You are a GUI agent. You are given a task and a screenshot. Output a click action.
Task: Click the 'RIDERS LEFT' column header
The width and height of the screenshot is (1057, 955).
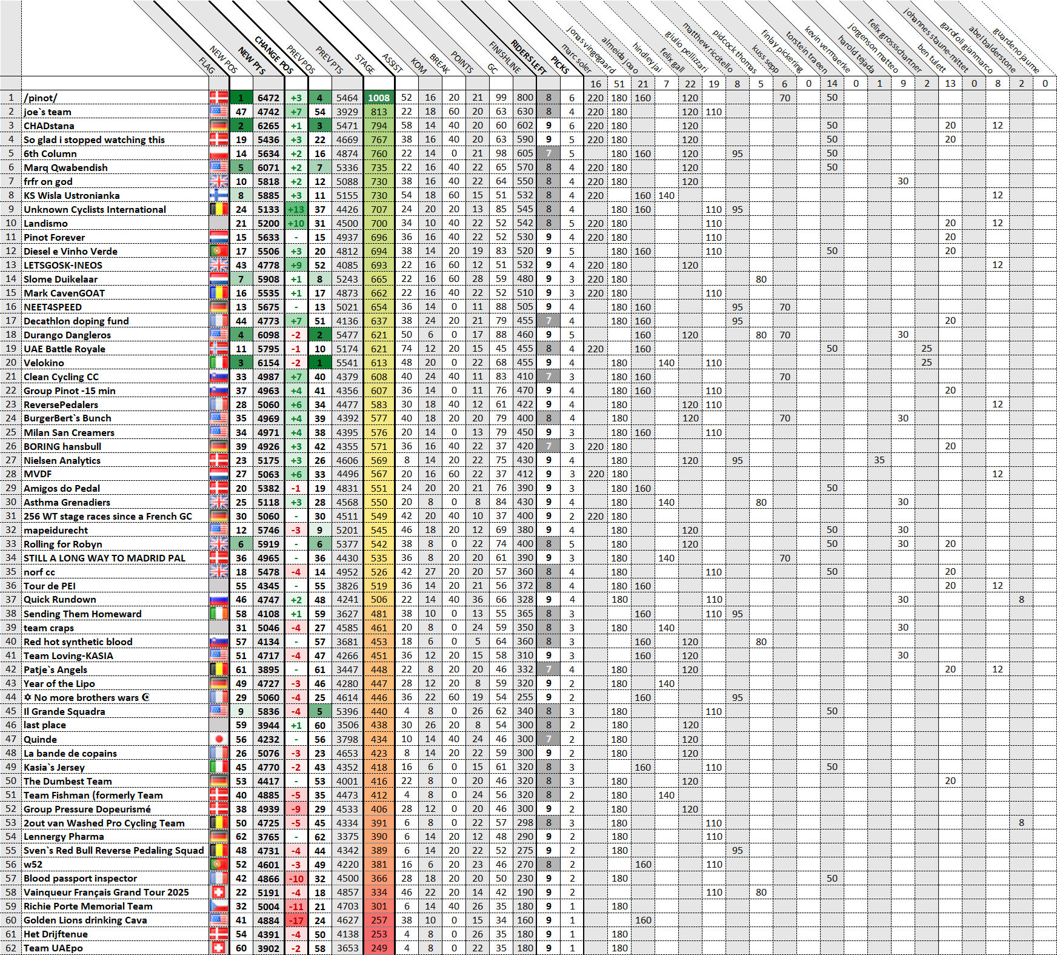click(529, 56)
